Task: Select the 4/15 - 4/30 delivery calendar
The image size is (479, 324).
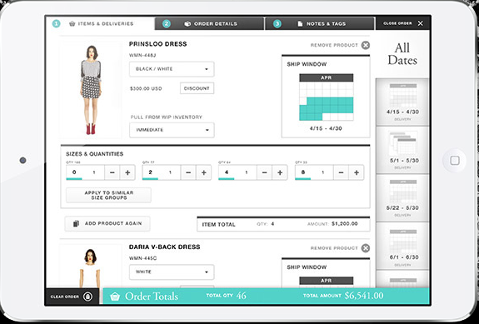Action: 402,102
